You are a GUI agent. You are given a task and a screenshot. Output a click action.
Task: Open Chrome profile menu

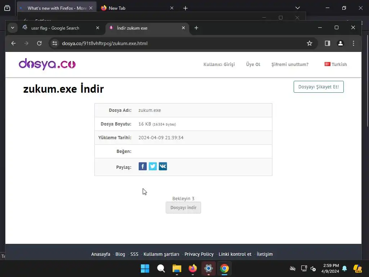pos(340,43)
